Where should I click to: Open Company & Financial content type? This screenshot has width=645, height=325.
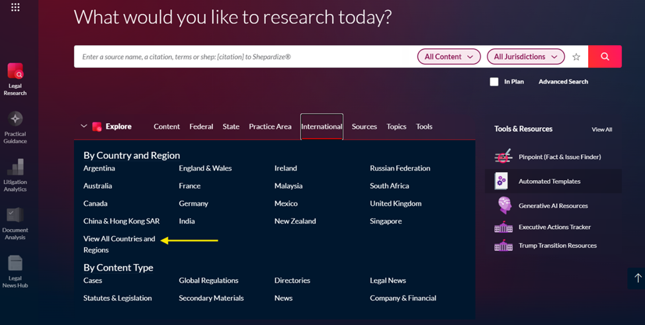[x=403, y=299]
